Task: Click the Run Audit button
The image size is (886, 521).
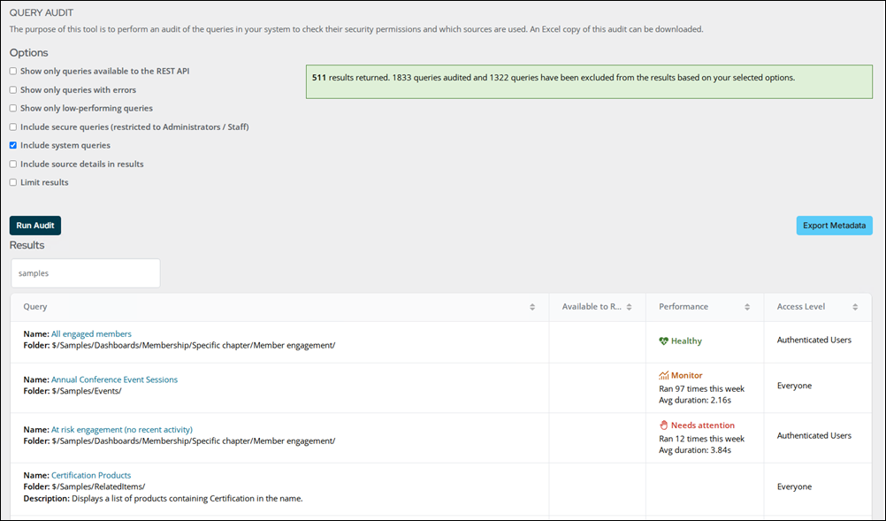Action: [35, 226]
